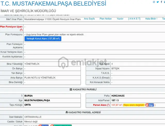Select the YÖNETMELİK value of Bina Yüksekliği
Image resolution: width=165 pixels, height=126 pixels.
point(32,64)
